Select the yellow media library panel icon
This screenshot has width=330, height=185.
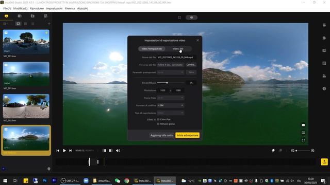6,16
